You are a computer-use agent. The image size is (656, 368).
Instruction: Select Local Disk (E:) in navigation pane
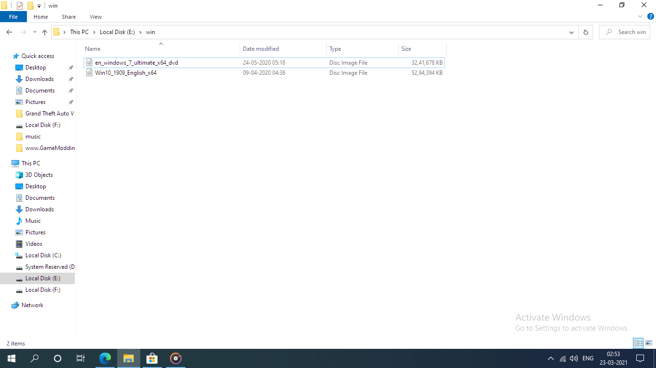tap(37, 278)
